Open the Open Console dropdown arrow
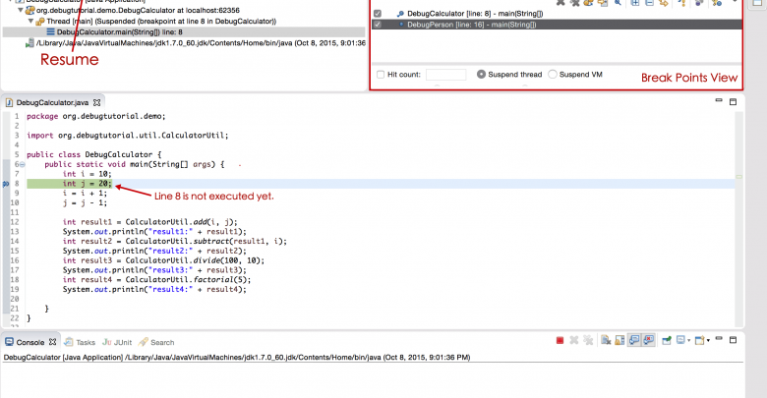Image resolution: width=767 pixels, height=398 pixels. [x=708, y=341]
